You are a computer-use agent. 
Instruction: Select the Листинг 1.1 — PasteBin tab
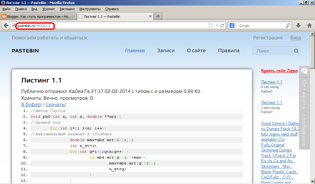point(116,17)
